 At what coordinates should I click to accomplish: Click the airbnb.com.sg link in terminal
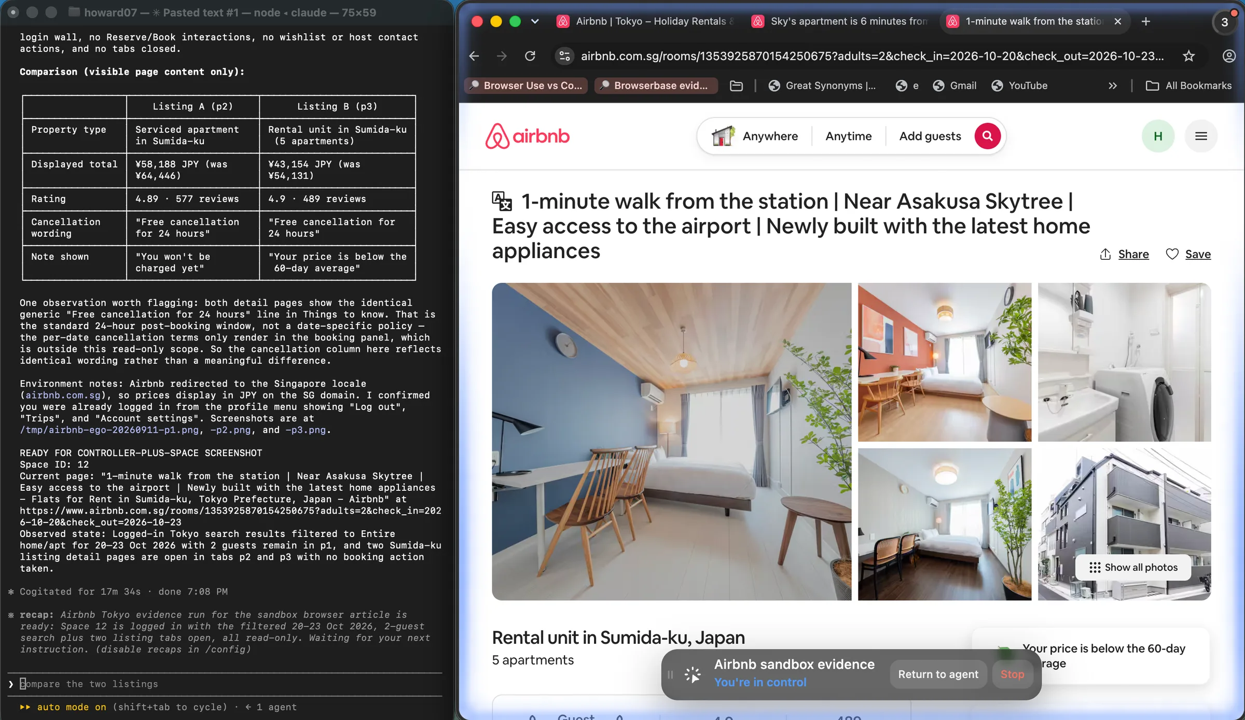click(x=63, y=396)
